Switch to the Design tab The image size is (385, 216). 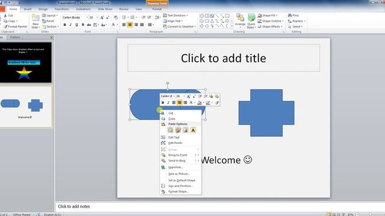[x=43, y=9]
